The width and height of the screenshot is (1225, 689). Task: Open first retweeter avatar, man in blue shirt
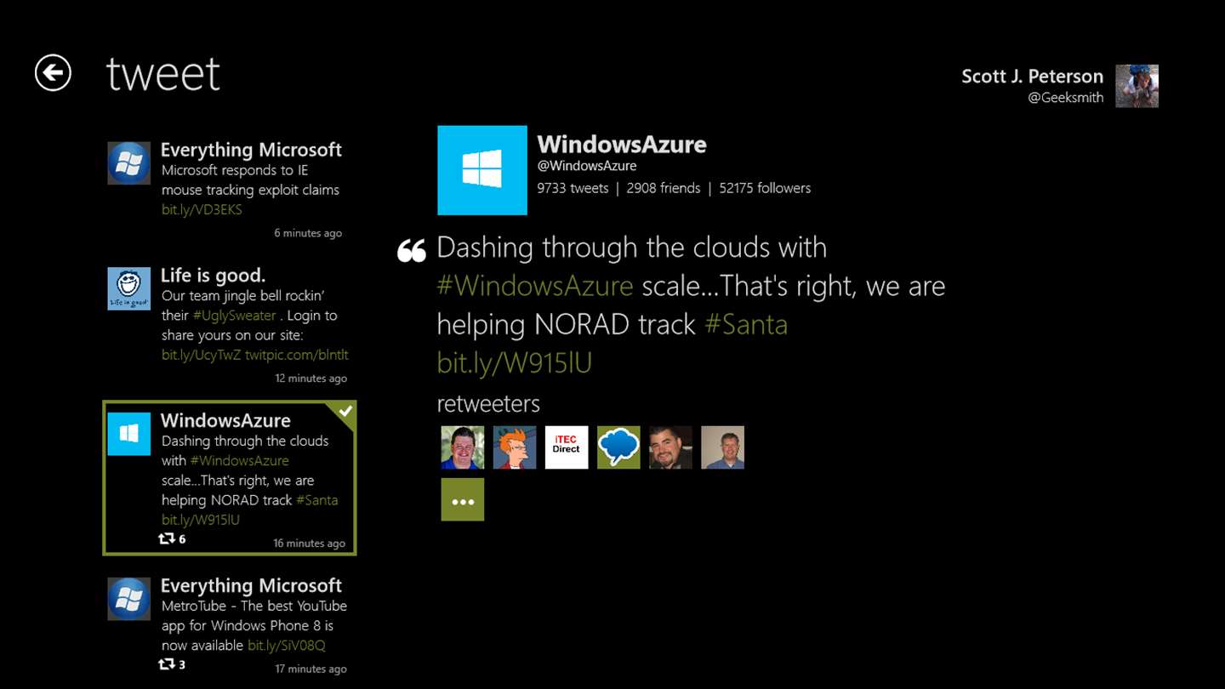pyautogui.click(x=463, y=447)
